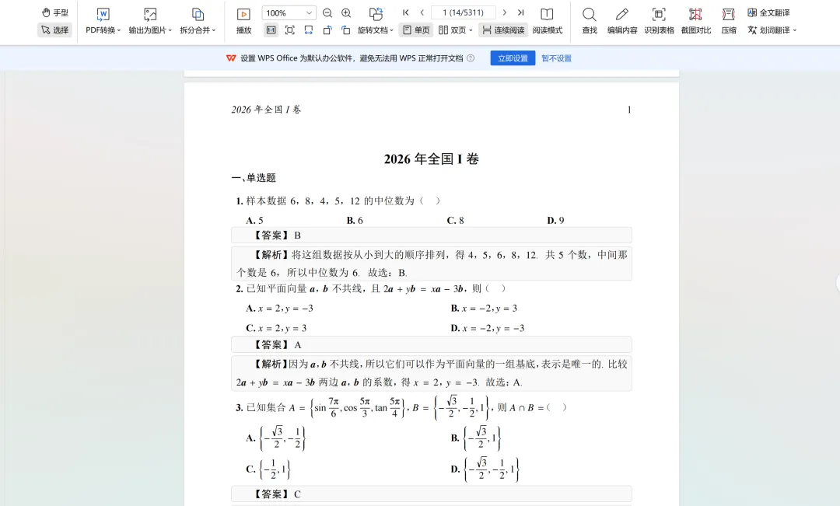Go to the previous page
The height and width of the screenshot is (506, 840).
[x=422, y=12]
